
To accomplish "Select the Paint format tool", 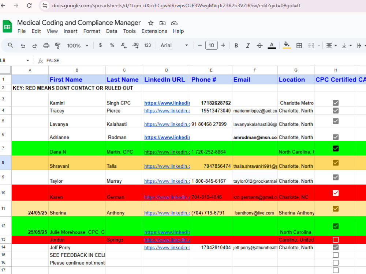I will 58,45.
